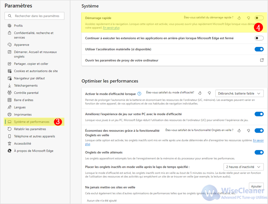This screenshot has width=268, height=204.
Task: Click the Système et performances laptop icon
Action: tap(10, 122)
